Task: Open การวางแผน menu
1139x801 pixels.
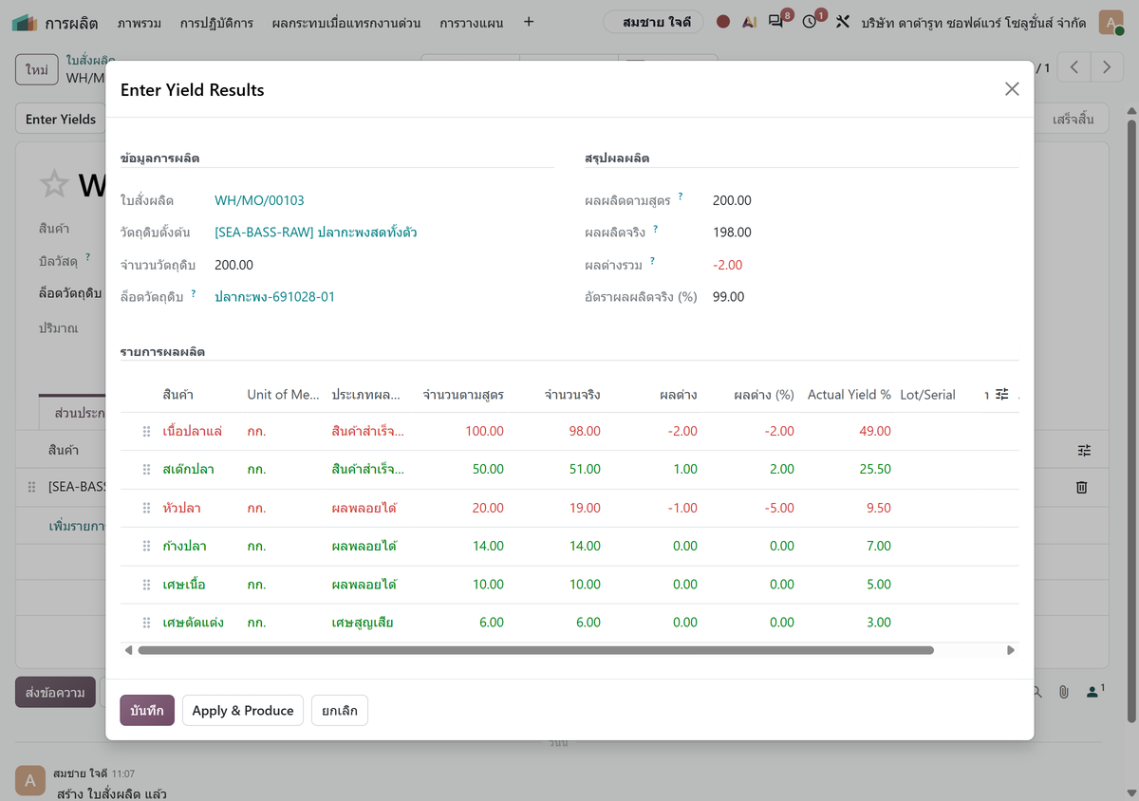Action: point(470,22)
